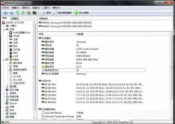Collapse the 操作系统 tree node
This screenshot has height=124, width=175.
pos(4,60)
